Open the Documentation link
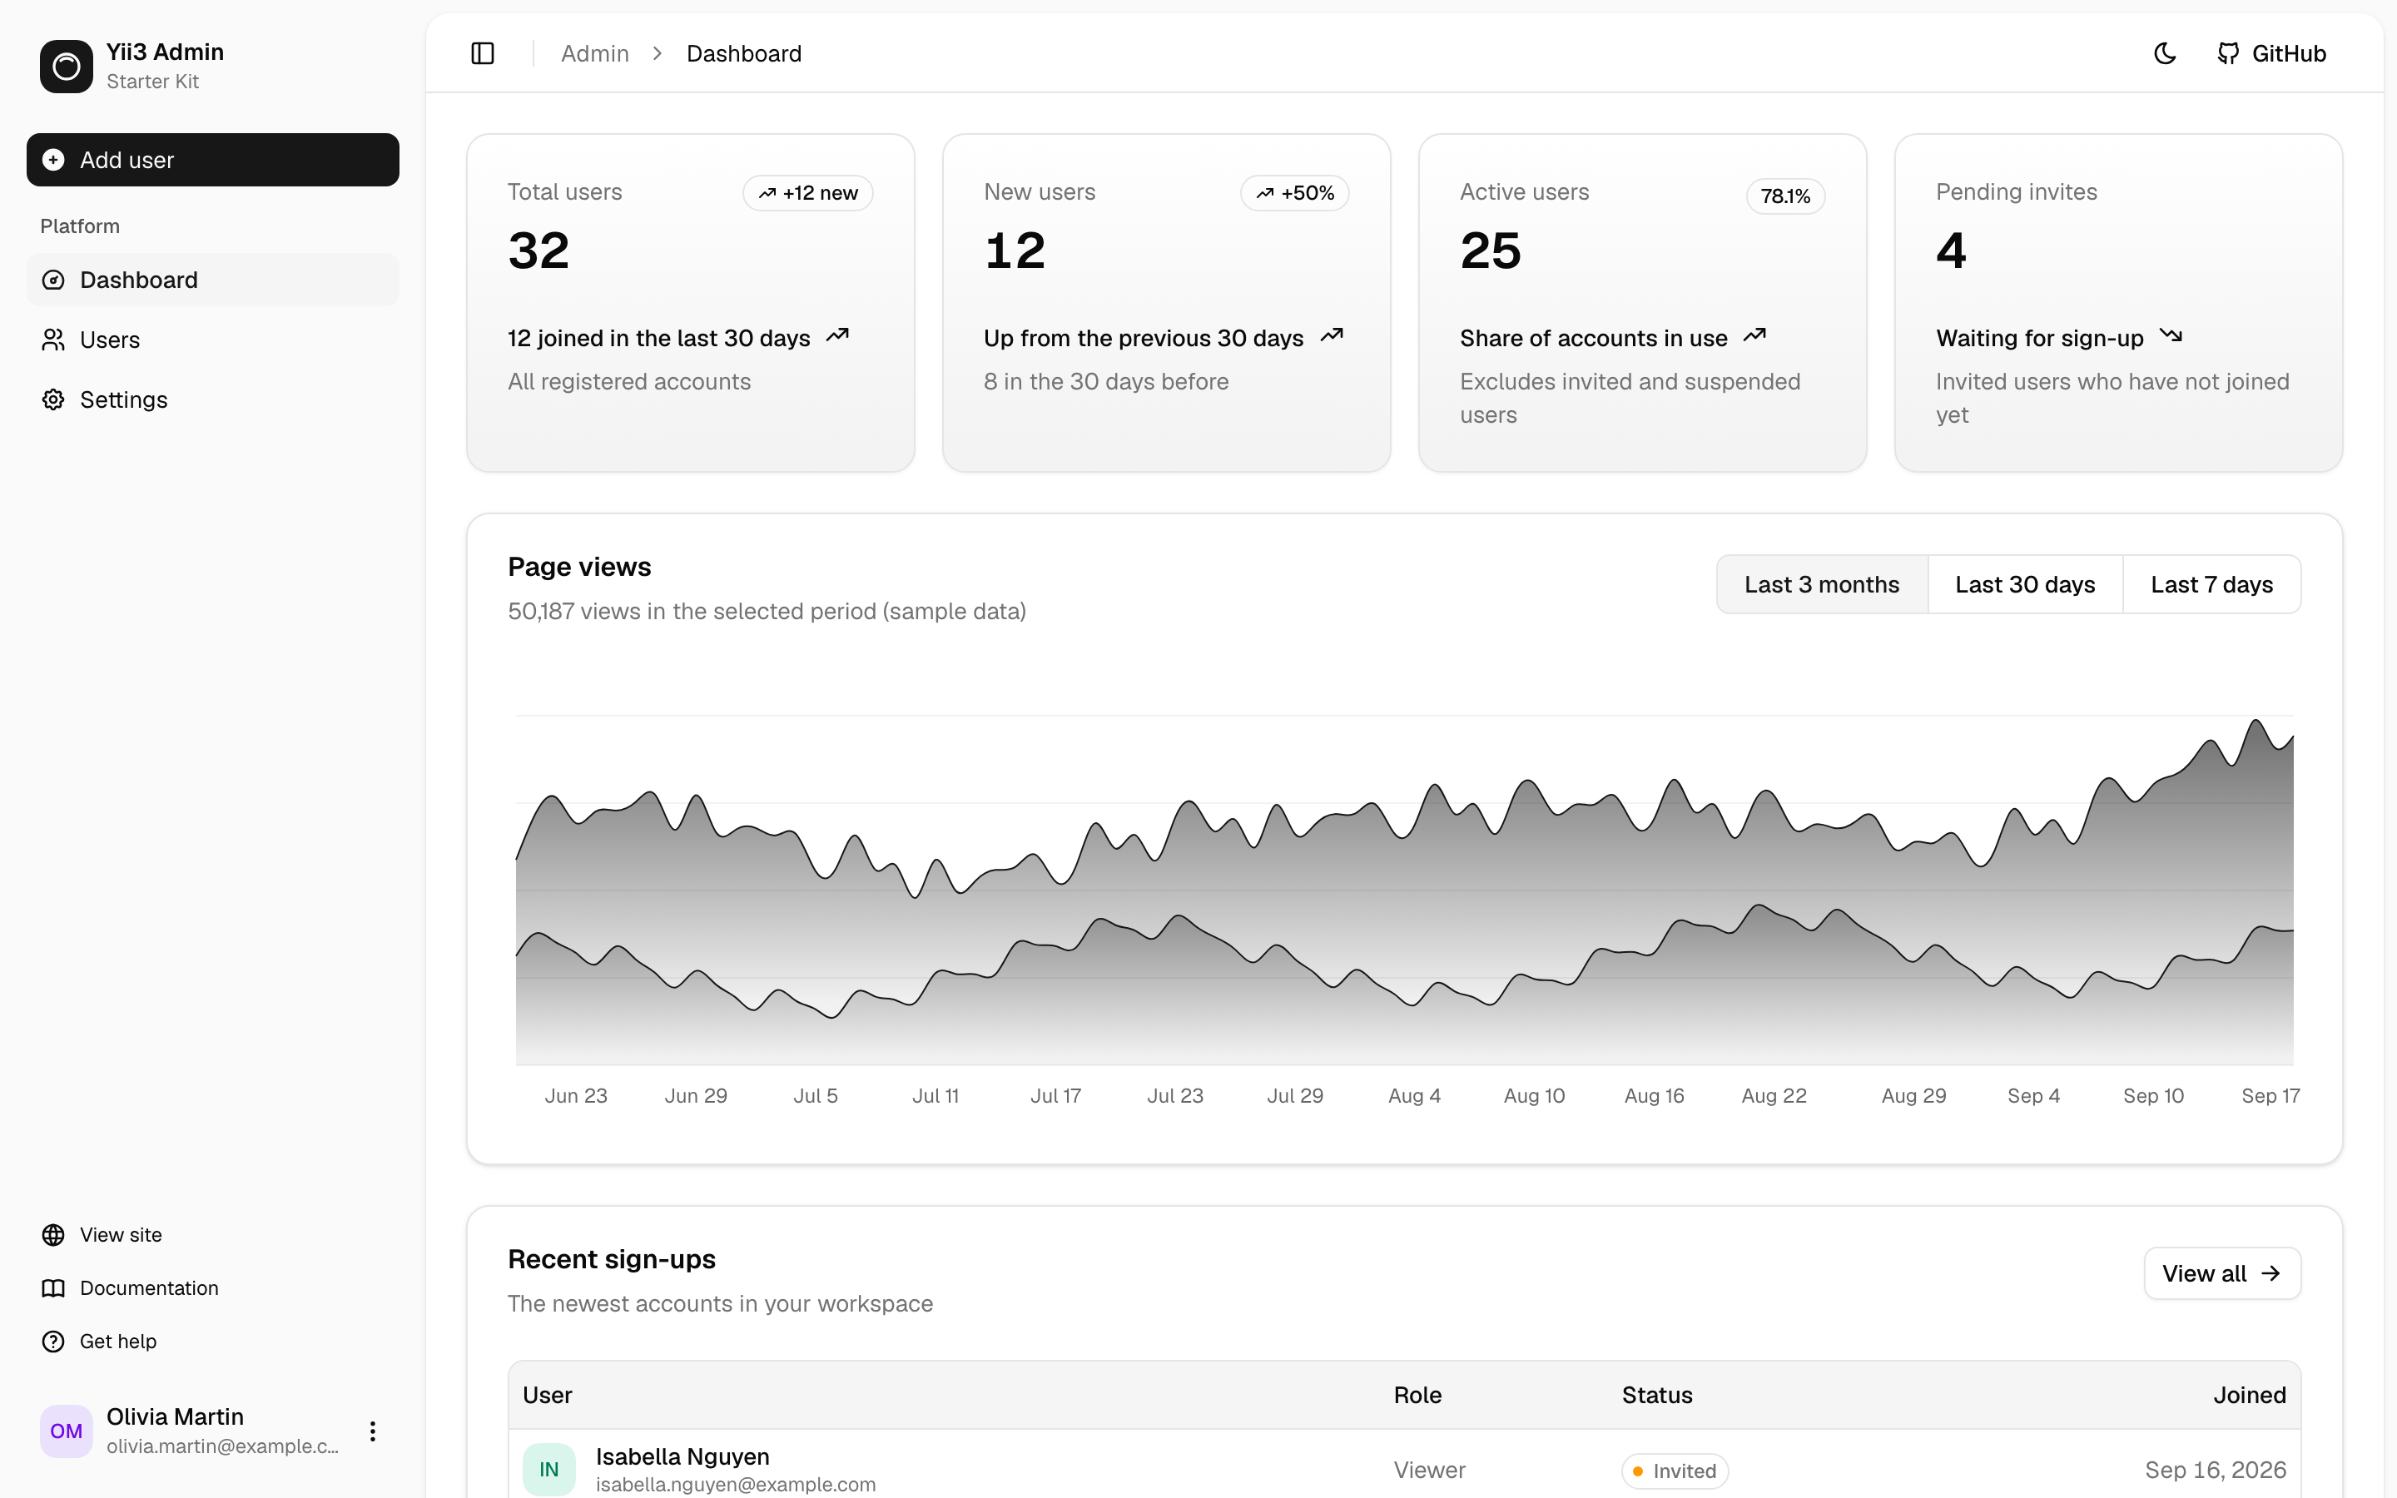Image resolution: width=2397 pixels, height=1498 pixels. pos(213,1288)
